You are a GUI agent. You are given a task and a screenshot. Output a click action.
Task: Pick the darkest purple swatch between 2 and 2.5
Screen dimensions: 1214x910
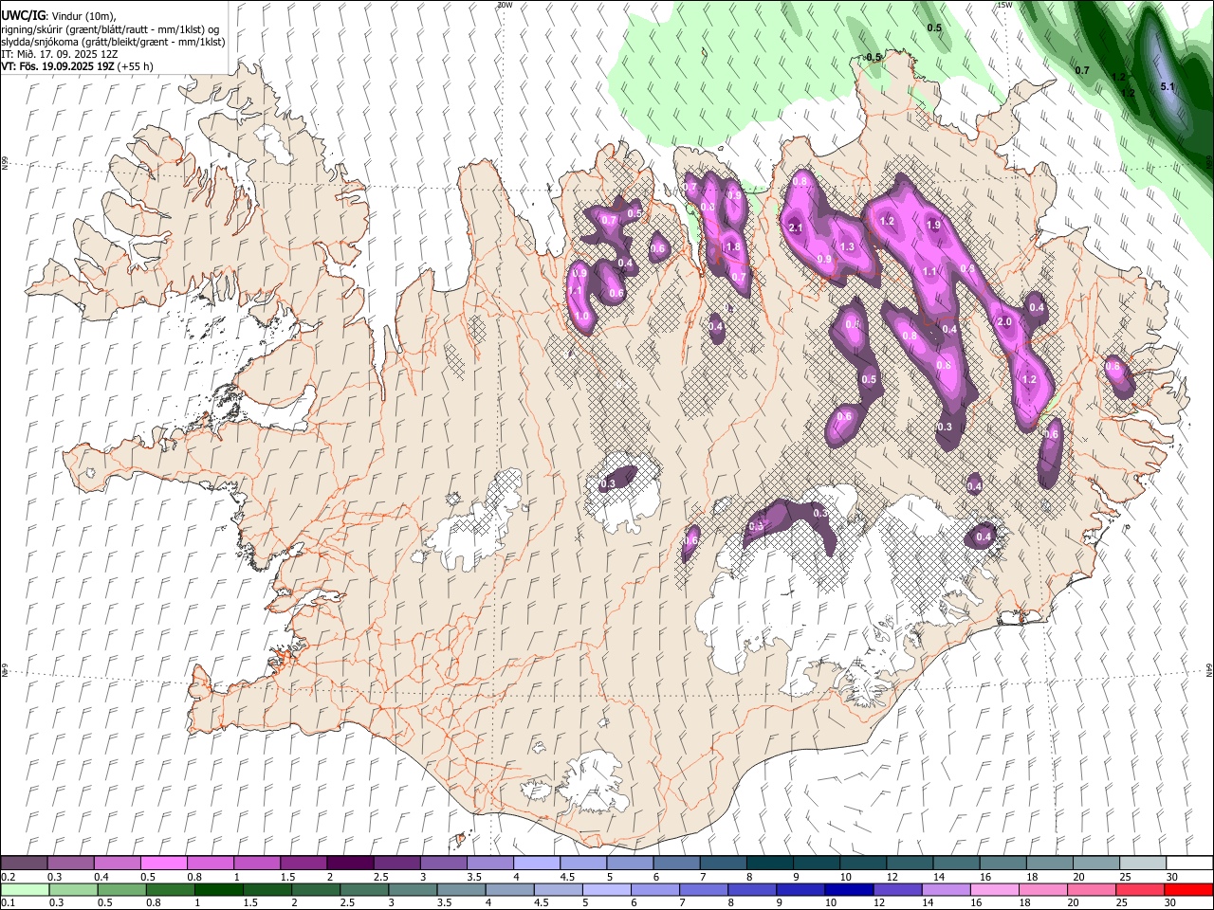click(x=350, y=864)
